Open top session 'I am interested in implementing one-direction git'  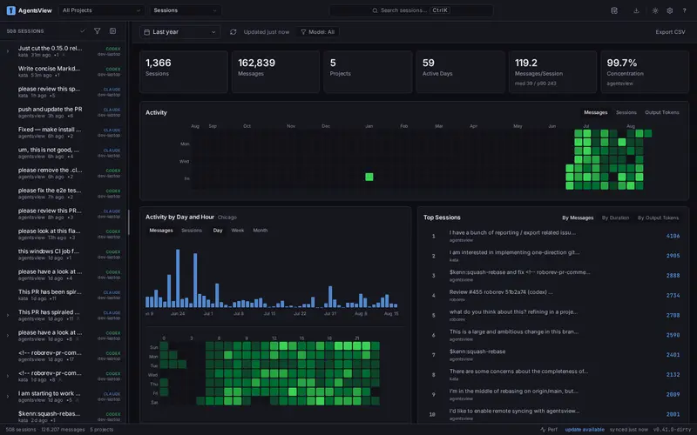(x=552, y=256)
